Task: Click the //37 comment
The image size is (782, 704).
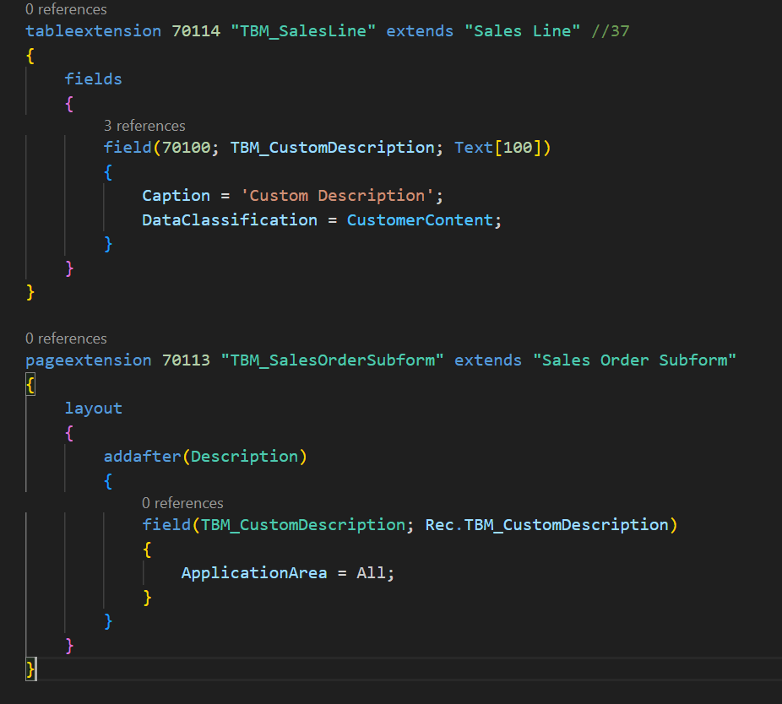Action: [610, 30]
